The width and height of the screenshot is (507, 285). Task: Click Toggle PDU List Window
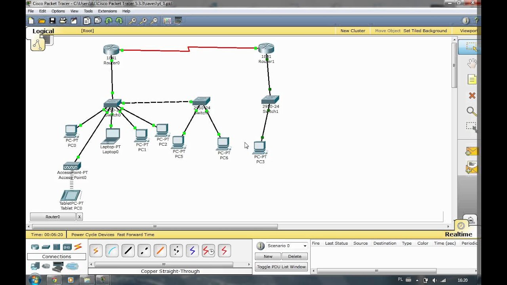click(281, 267)
